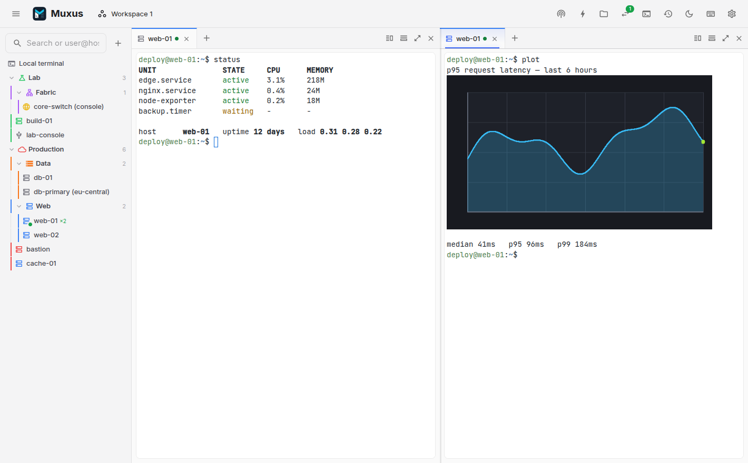748x463 pixels.
Task: Open core-switch (console) host
Action: [x=68, y=106]
